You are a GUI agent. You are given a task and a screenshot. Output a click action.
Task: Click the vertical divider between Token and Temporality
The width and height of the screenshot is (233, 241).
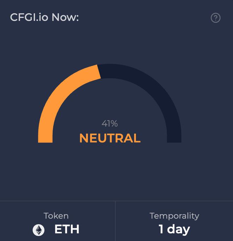pyautogui.click(x=115, y=221)
